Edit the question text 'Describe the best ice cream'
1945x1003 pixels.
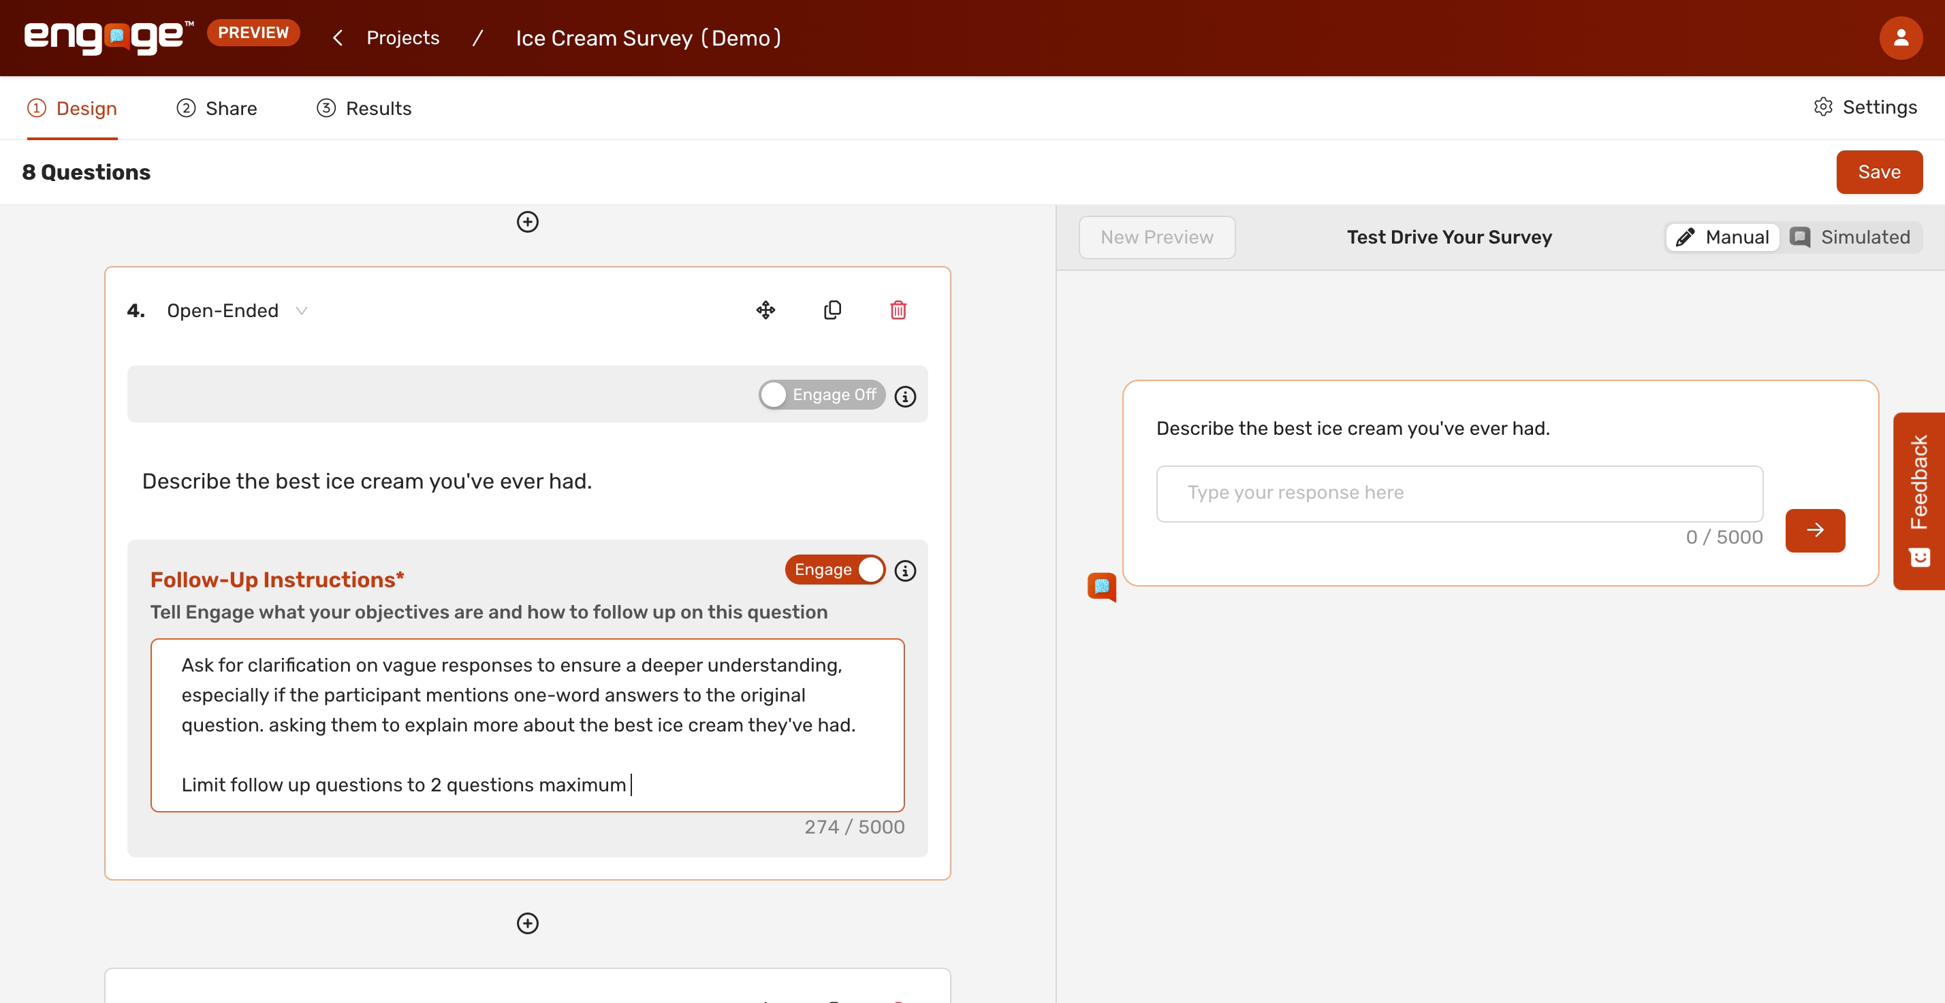pos(367,482)
